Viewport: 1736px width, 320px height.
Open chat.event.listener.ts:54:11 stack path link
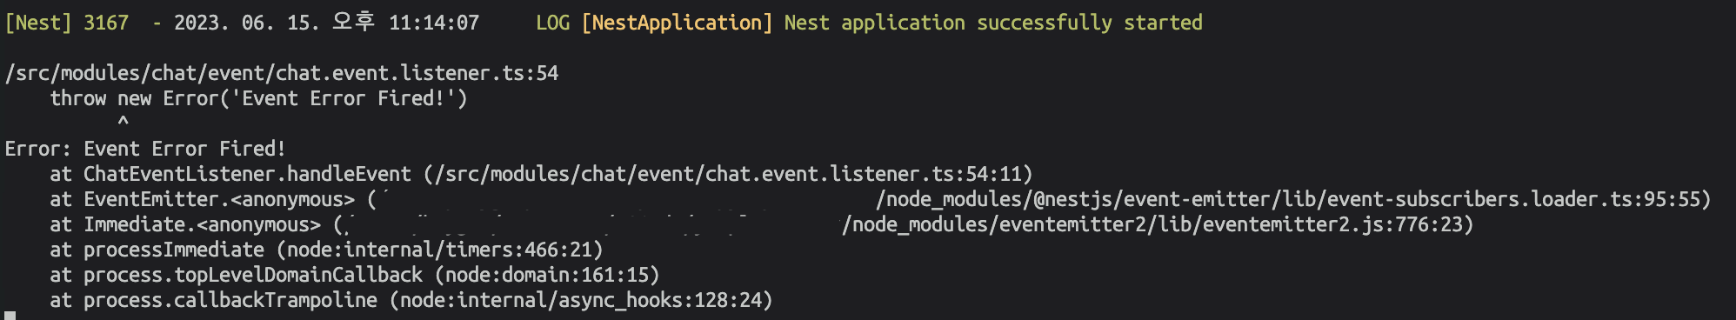(x=728, y=174)
